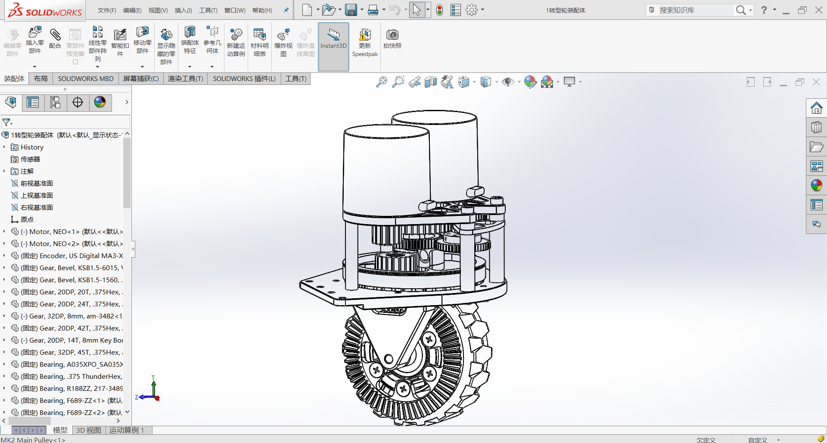This screenshot has height=443, width=827.
Task: Select Gear, 32DP, 45T component row
Action: pyautogui.click(x=67, y=352)
